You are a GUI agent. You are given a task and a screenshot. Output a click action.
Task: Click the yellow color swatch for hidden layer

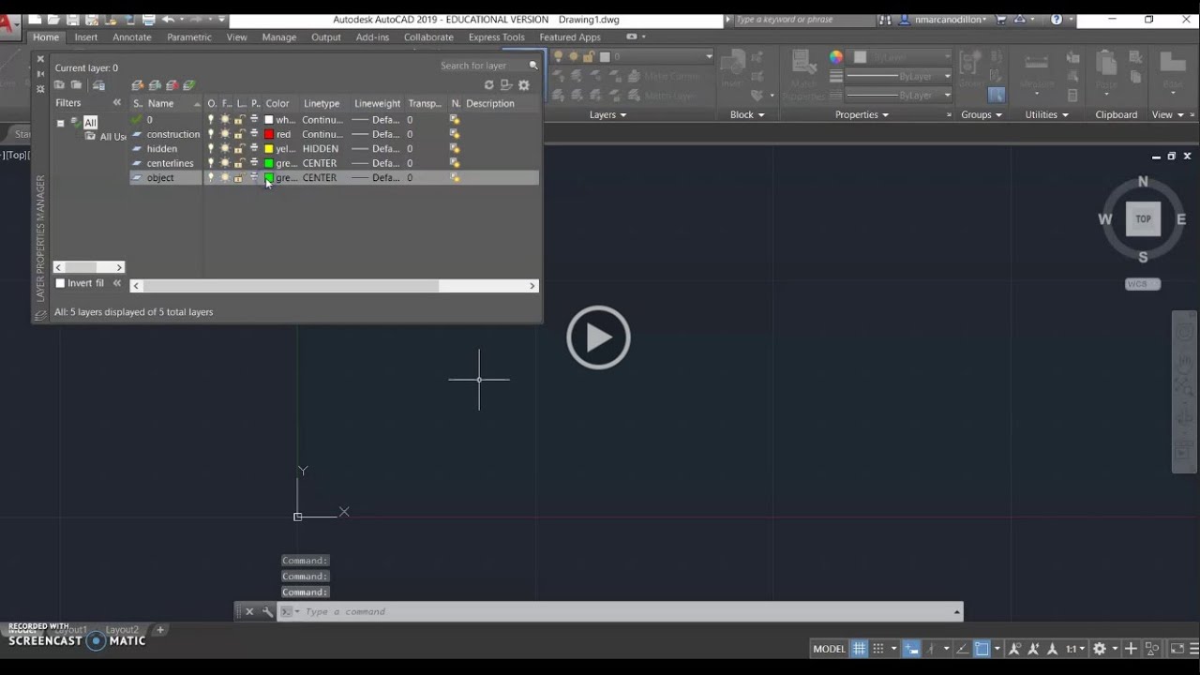269,148
